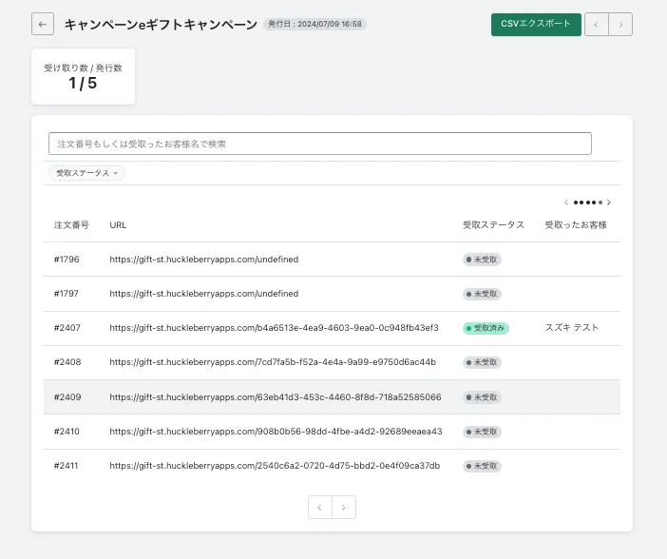Click the 未受取 badge for order #2410
Viewport: 667px width, 559px height.
click(483, 432)
